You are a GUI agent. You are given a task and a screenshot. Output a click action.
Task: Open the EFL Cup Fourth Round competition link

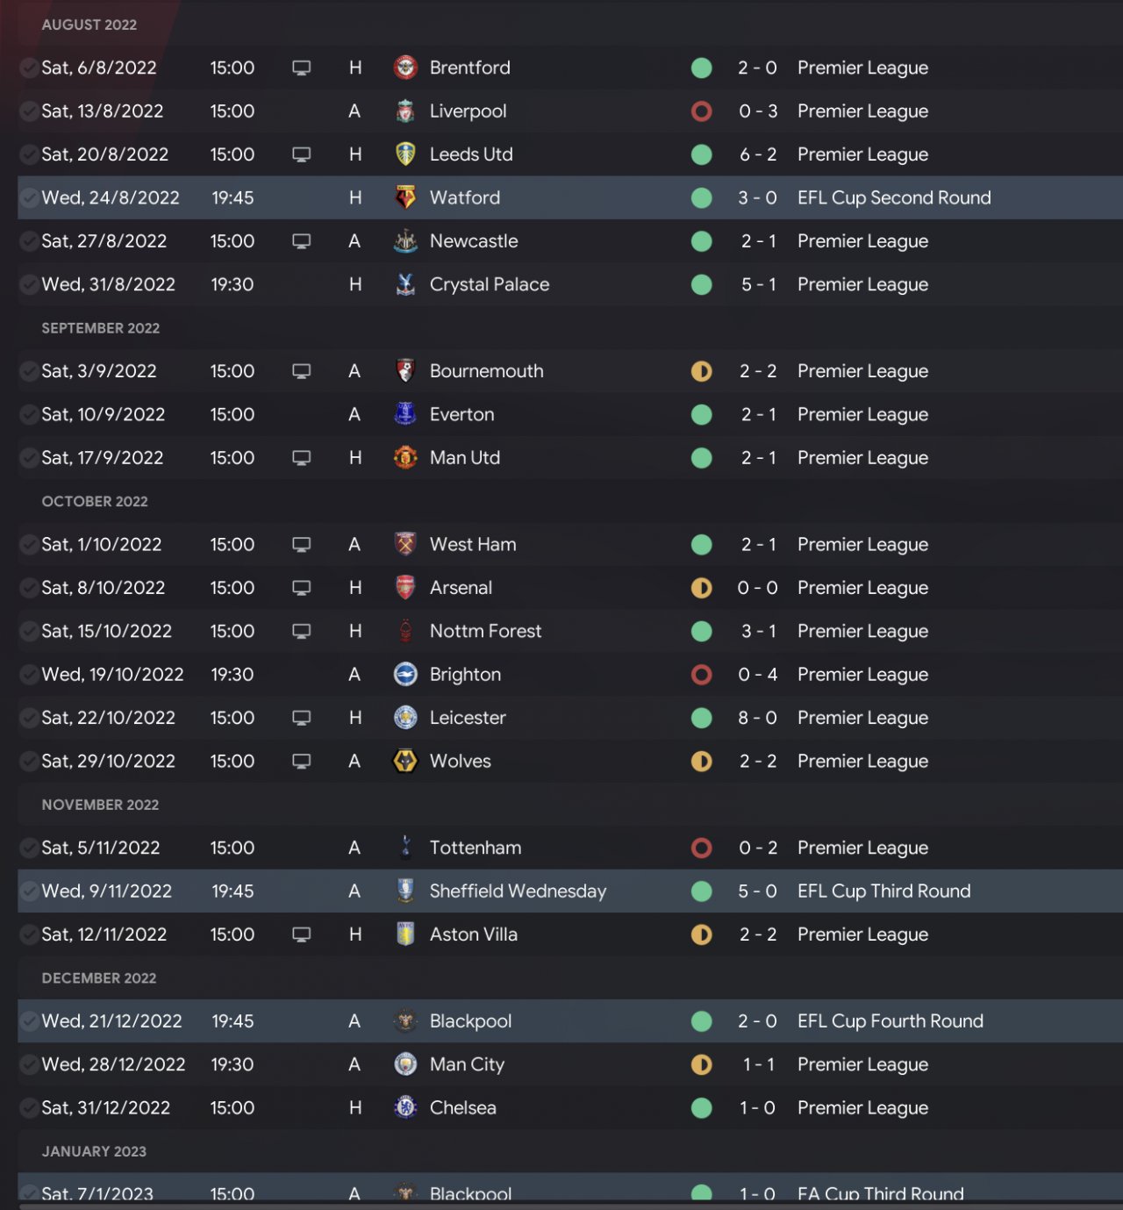pos(890,1020)
